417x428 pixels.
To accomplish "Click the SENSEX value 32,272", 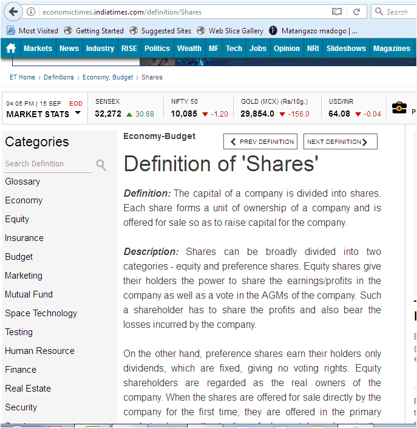I will pyautogui.click(x=108, y=114).
